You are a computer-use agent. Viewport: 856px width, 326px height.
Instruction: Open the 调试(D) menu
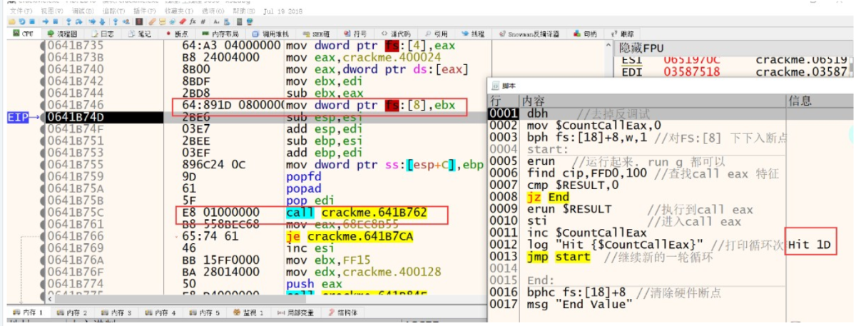tap(83, 11)
